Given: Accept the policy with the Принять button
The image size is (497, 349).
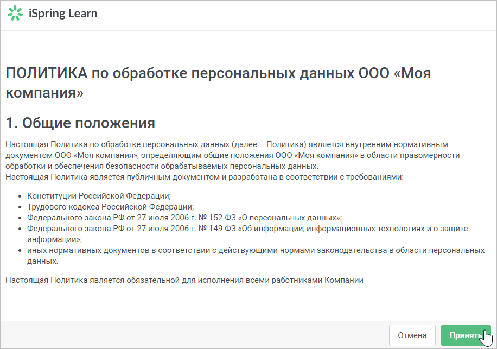Looking at the screenshot, I should (466, 335).
